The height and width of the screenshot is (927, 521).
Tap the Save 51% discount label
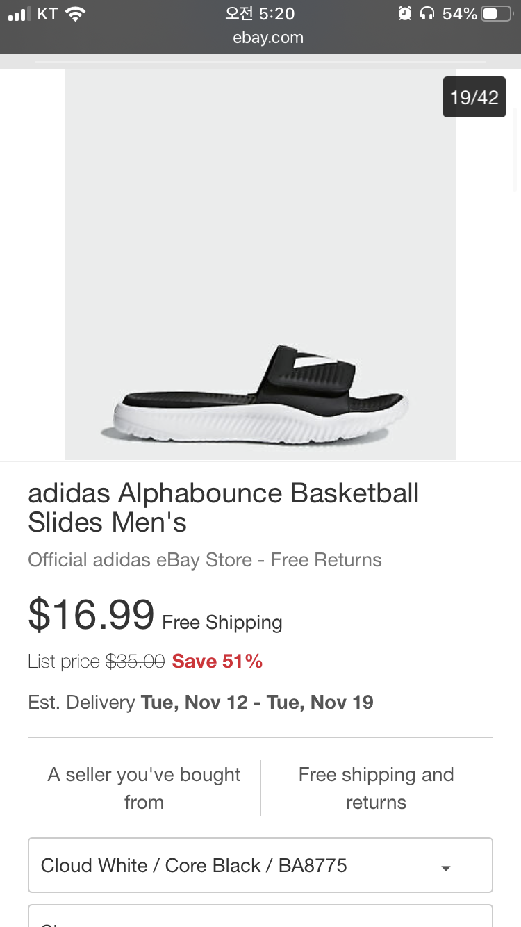(217, 662)
